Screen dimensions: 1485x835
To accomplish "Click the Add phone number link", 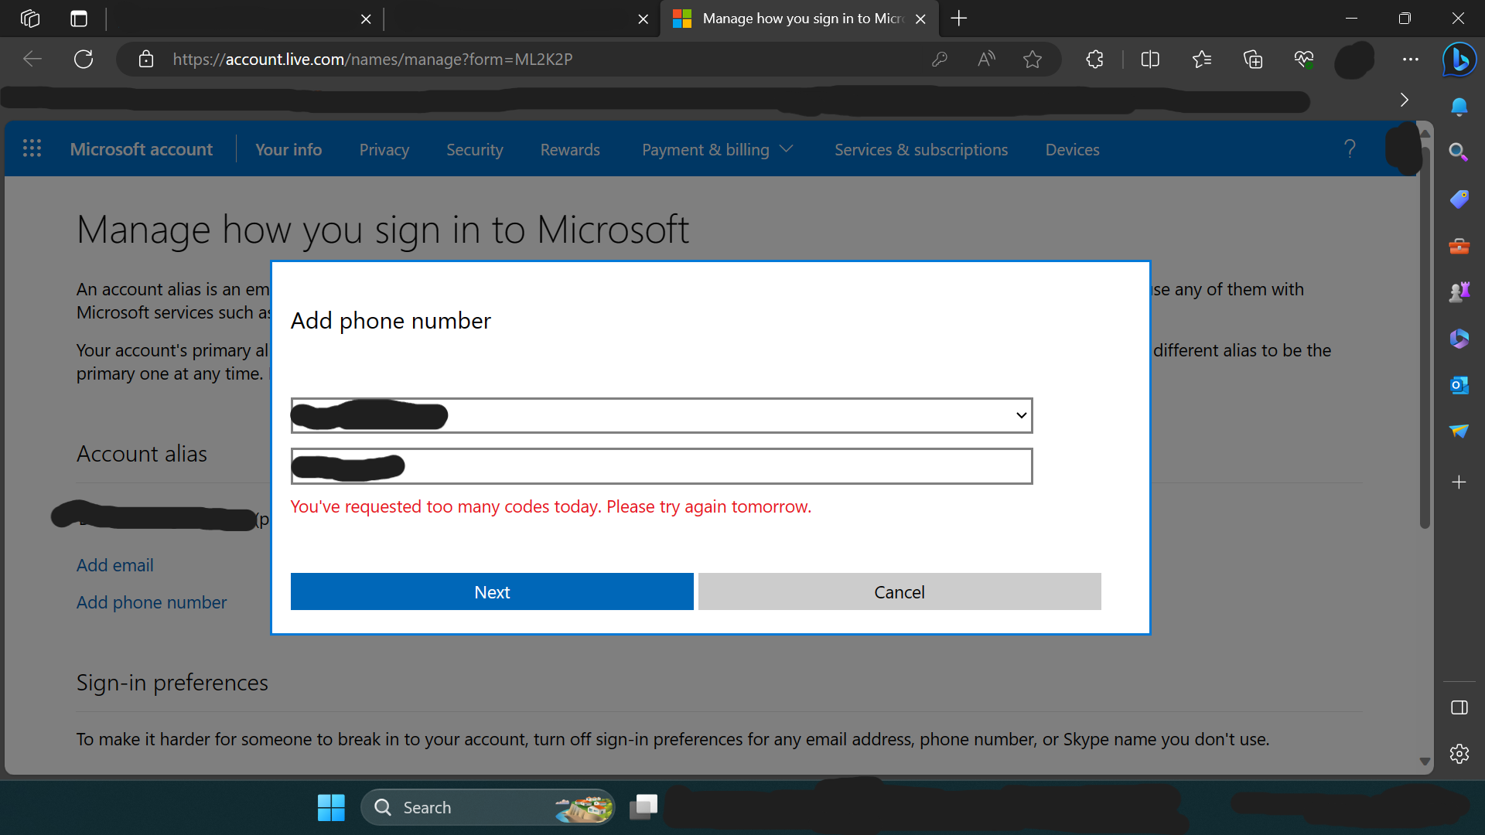I will click(151, 602).
